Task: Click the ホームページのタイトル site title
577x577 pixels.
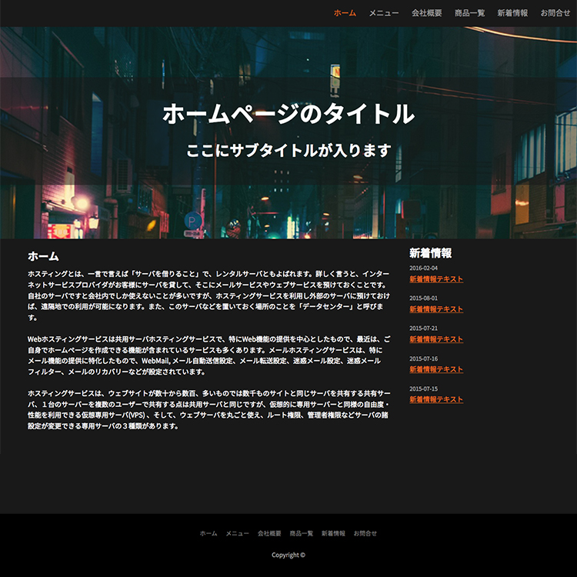Action: coord(288,114)
